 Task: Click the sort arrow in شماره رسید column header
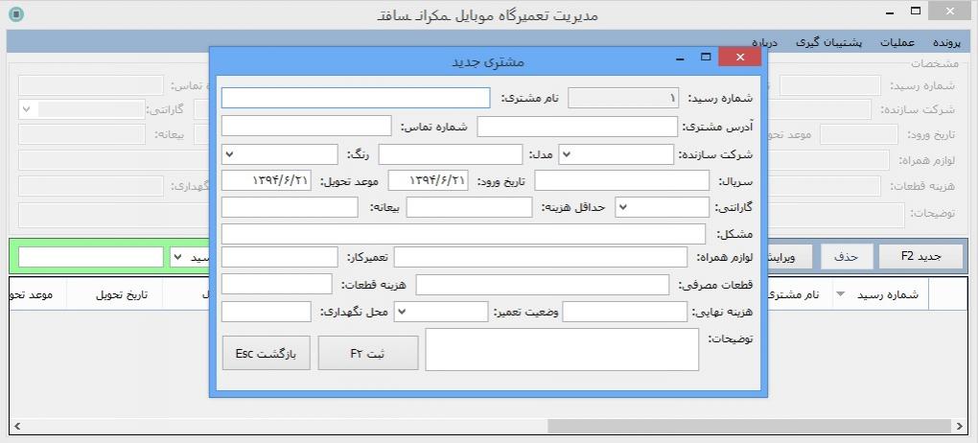pyautogui.click(x=840, y=294)
